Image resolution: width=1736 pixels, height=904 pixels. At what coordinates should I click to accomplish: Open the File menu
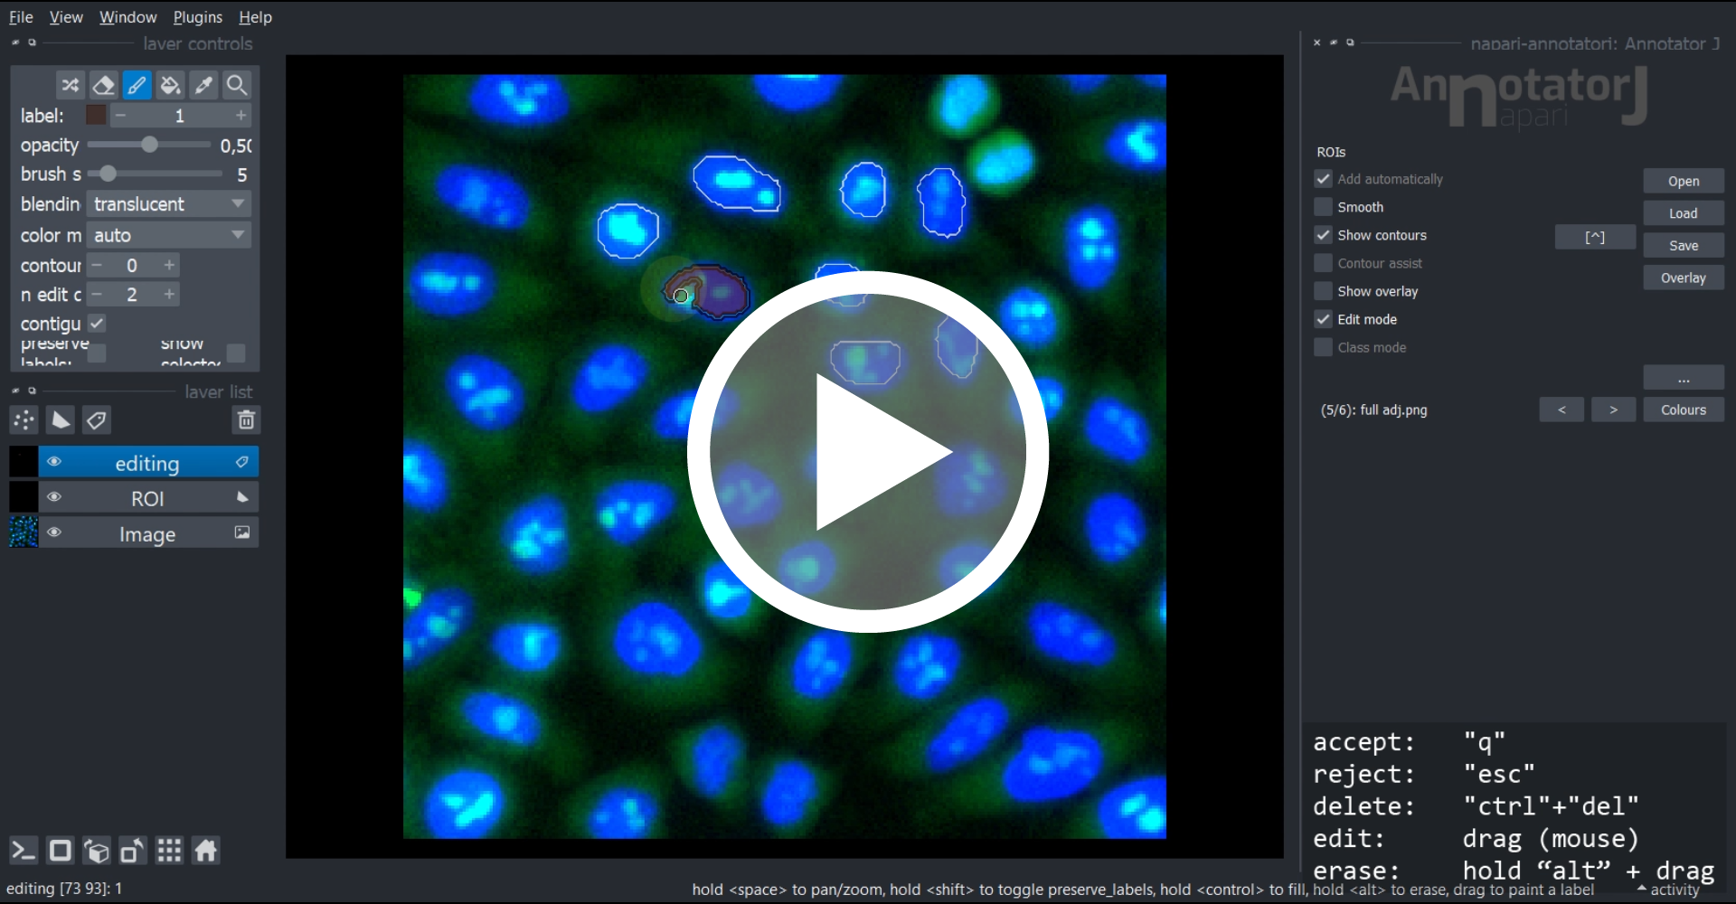pos(21,17)
